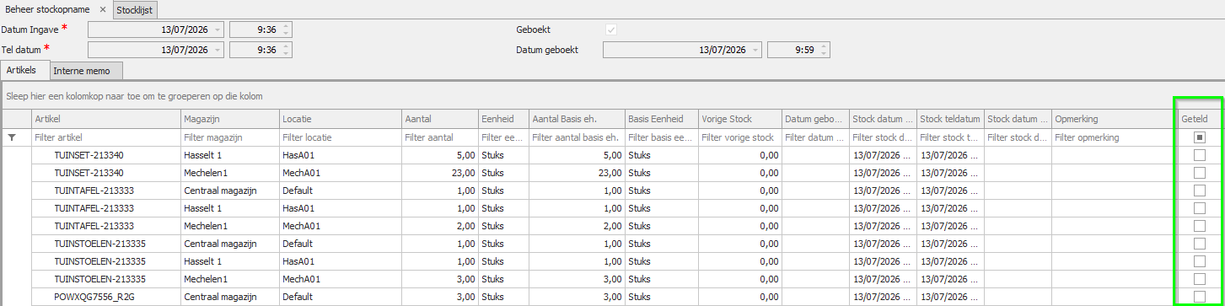This screenshot has width=1225, height=306.
Task: Check Geteld for TUINSET-213340 Mechelen1 row
Action: [1199, 173]
